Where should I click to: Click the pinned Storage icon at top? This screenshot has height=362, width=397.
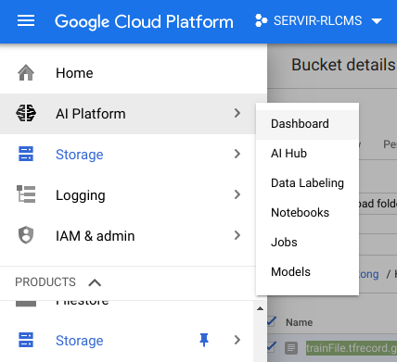pos(26,154)
